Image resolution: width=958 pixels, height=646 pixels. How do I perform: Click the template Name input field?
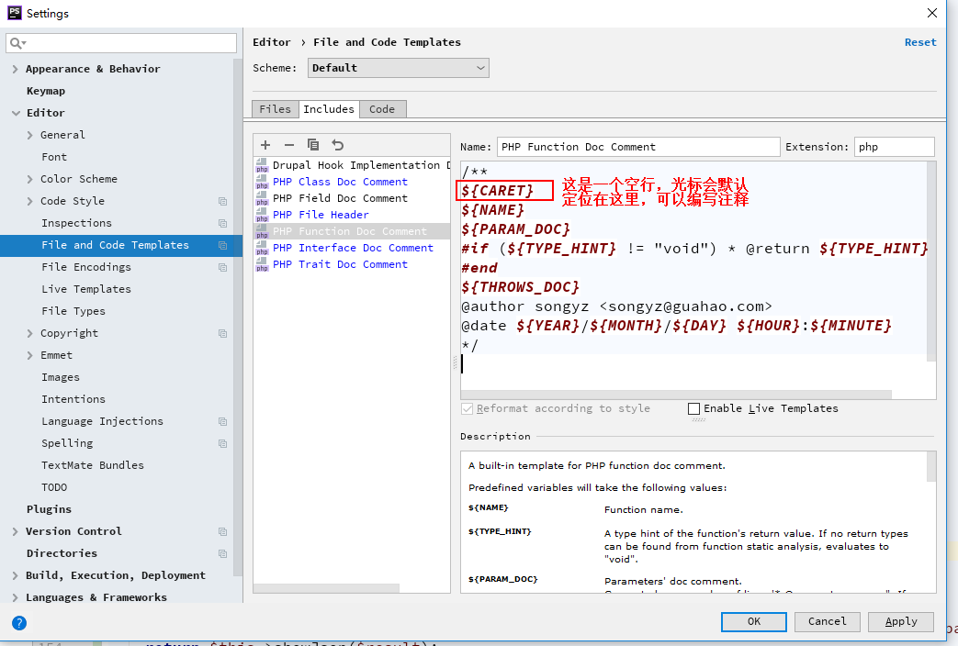(637, 147)
